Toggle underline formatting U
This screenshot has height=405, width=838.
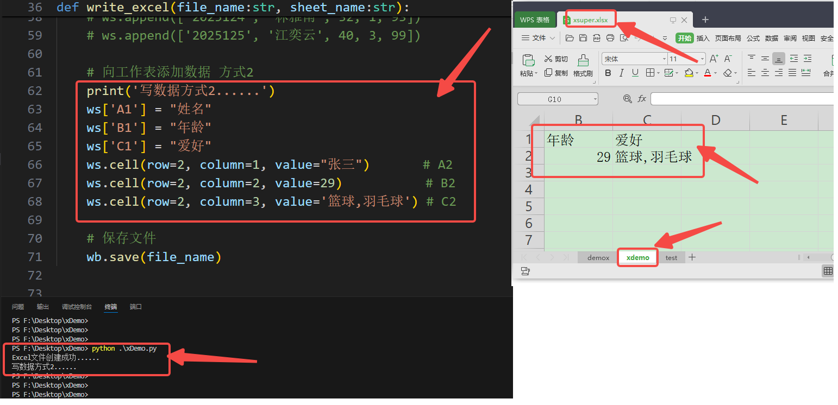[x=635, y=73]
